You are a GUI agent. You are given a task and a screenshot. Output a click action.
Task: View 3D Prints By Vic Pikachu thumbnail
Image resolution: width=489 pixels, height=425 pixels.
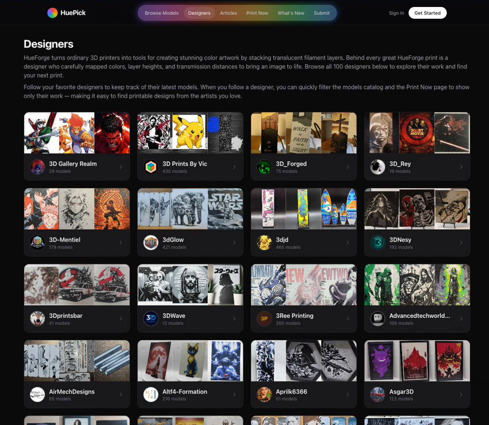(x=190, y=133)
